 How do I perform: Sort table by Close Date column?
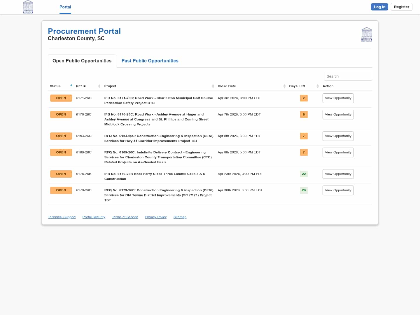(x=284, y=86)
